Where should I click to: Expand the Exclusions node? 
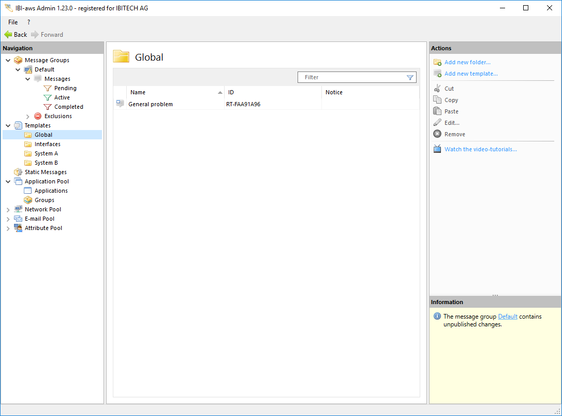point(28,117)
